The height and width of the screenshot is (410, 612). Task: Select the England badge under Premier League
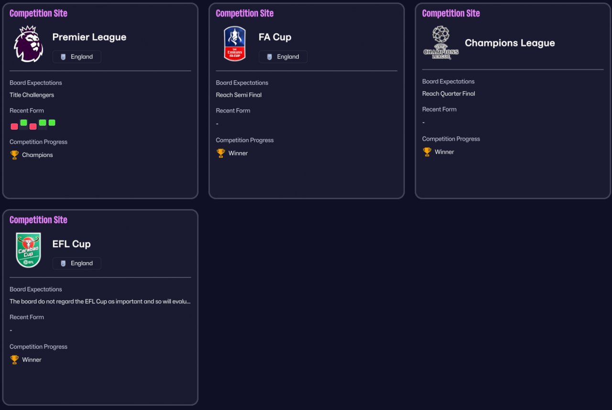77,57
